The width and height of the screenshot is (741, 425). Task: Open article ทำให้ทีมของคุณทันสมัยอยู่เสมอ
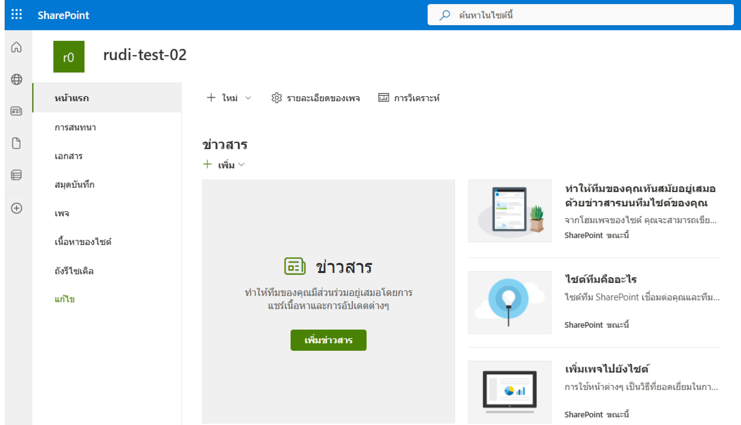640,196
